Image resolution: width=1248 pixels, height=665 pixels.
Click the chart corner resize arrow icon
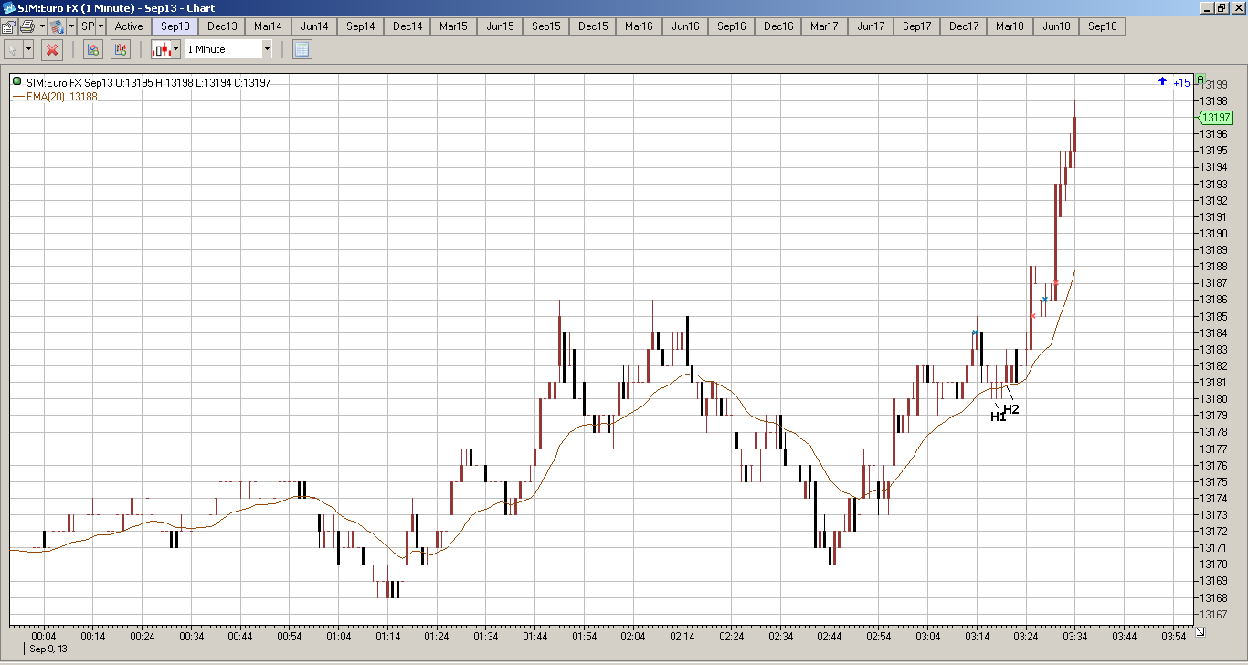coord(1200,631)
